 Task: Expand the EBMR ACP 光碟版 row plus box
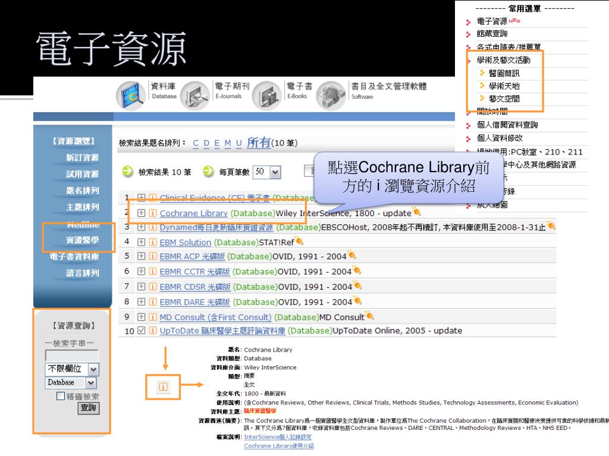point(142,256)
